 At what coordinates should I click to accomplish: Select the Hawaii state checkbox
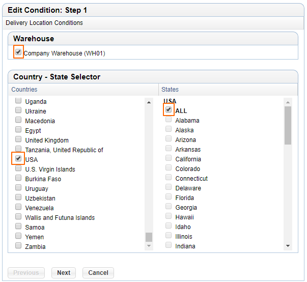pyautogui.click(x=169, y=216)
